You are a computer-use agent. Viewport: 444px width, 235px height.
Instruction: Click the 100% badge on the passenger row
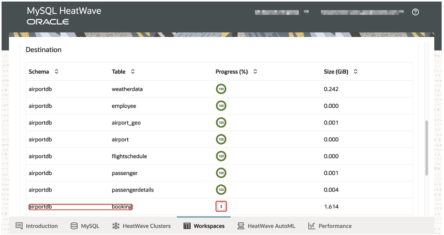(220, 173)
